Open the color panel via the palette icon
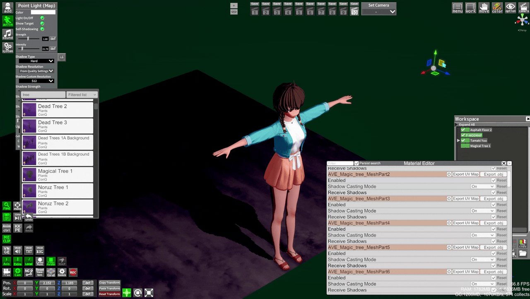The height and width of the screenshot is (299, 530). coord(497,8)
